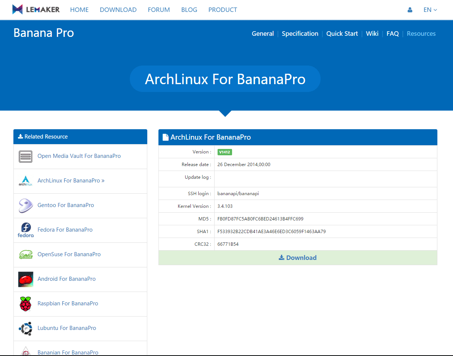The image size is (453, 356).
Task: Open the FORUM menu item
Action: pos(159,10)
